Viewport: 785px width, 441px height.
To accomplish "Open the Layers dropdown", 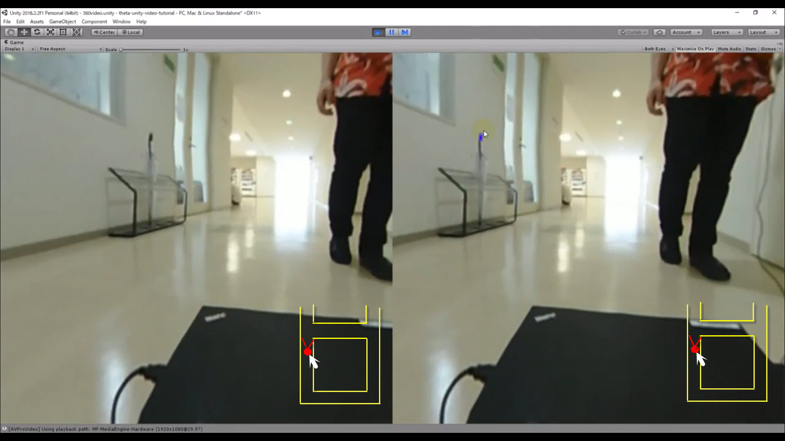I will (x=727, y=32).
